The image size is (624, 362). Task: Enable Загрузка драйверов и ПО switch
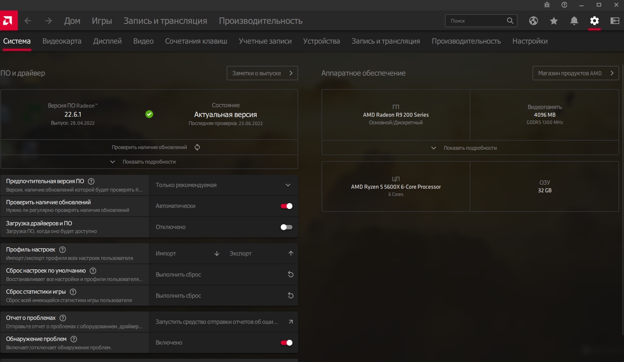pyautogui.click(x=287, y=227)
